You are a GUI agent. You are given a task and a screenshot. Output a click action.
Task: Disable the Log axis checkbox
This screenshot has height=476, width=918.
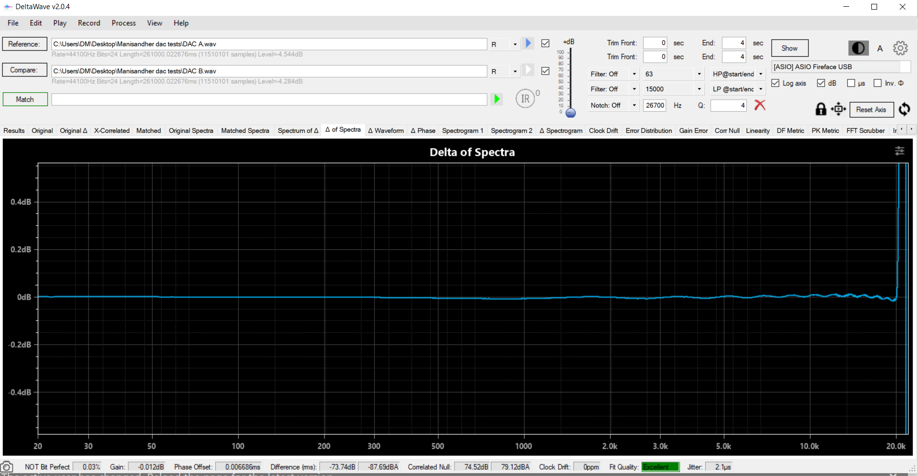[776, 83]
